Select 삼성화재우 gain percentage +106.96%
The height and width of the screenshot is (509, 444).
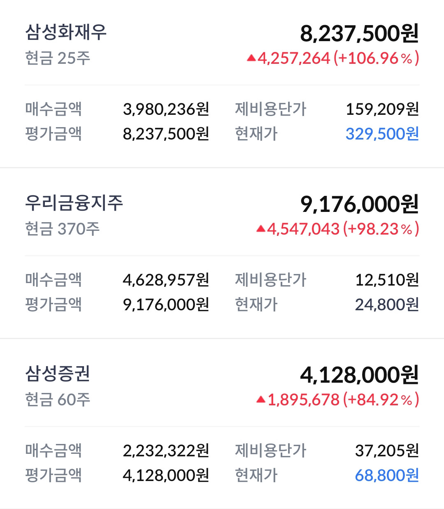tap(376, 58)
